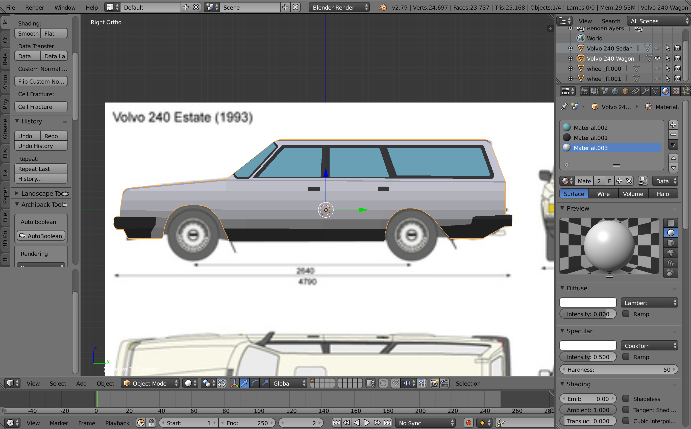Enable the rotate manipulator in viewport header

(x=255, y=383)
